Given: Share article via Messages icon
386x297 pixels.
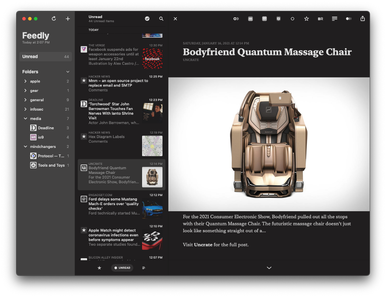Looking at the screenshot, I should pos(264,19).
